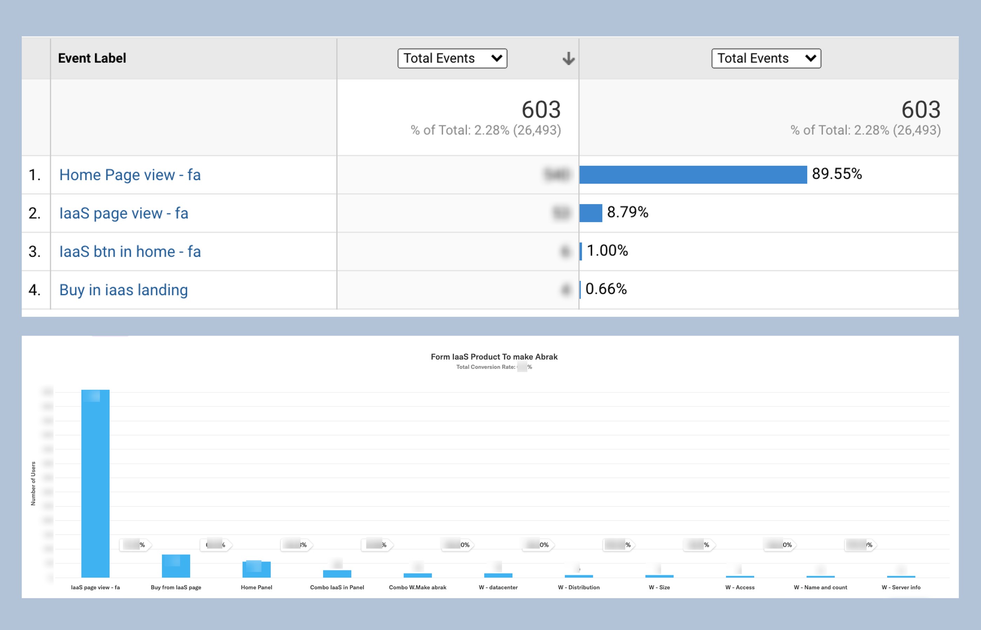Click the W - Access axis label
Screen dimensions: 981x630
click(x=740, y=588)
